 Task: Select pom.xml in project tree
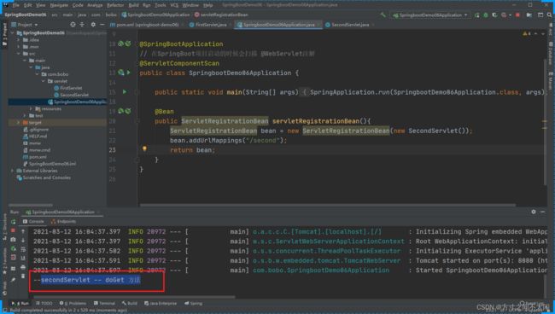pos(35,157)
